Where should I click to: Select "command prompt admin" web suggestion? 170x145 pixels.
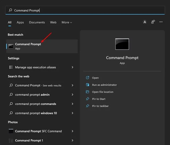pyautogui.click(x=42, y=95)
